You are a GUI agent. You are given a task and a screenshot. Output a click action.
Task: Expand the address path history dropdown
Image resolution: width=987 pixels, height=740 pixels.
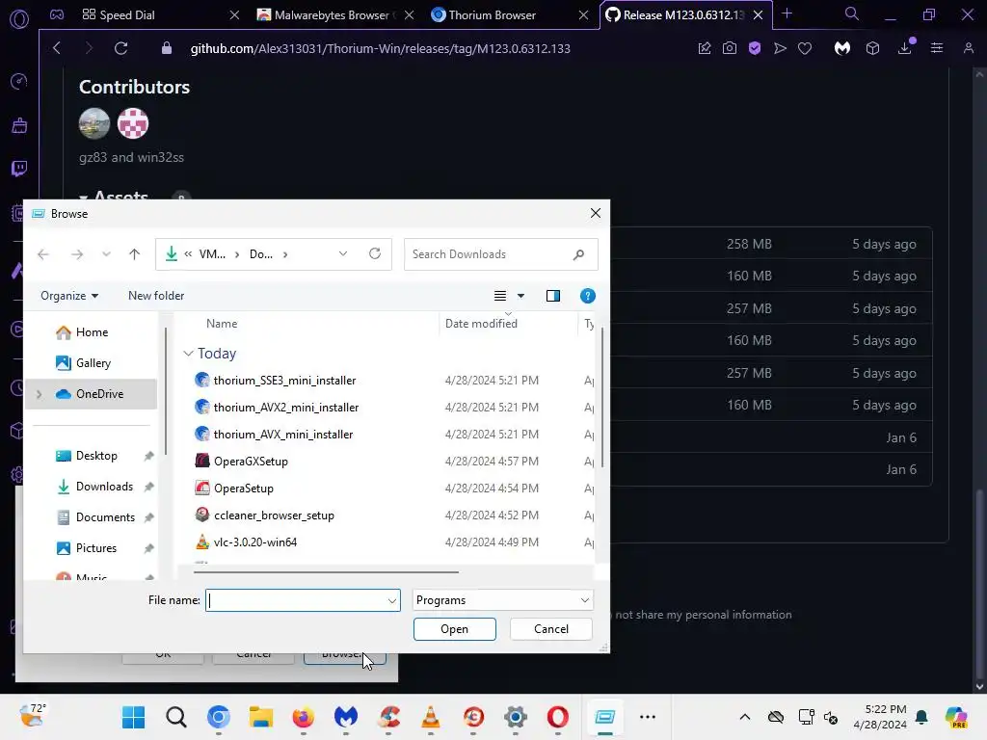click(343, 254)
